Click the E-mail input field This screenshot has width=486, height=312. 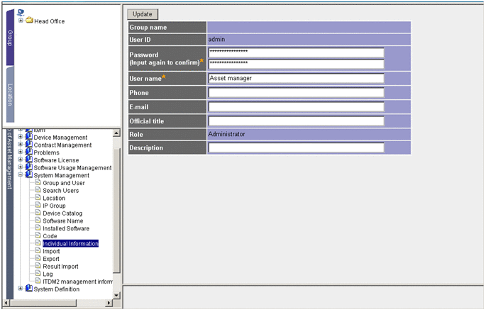coord(296,107)
